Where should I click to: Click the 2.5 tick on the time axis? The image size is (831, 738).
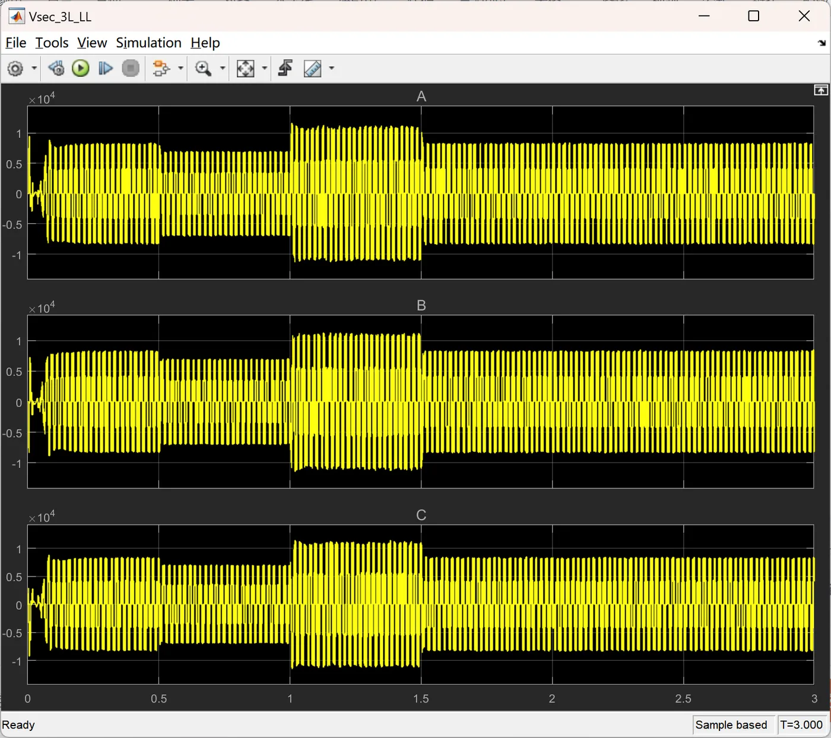[x=683, y=699]
